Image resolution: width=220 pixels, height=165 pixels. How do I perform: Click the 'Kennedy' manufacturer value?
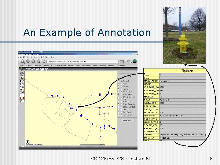(164, 81)
